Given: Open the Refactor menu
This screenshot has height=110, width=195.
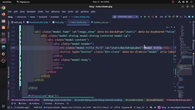Looking at the screenshot, I should coord(55,12).
